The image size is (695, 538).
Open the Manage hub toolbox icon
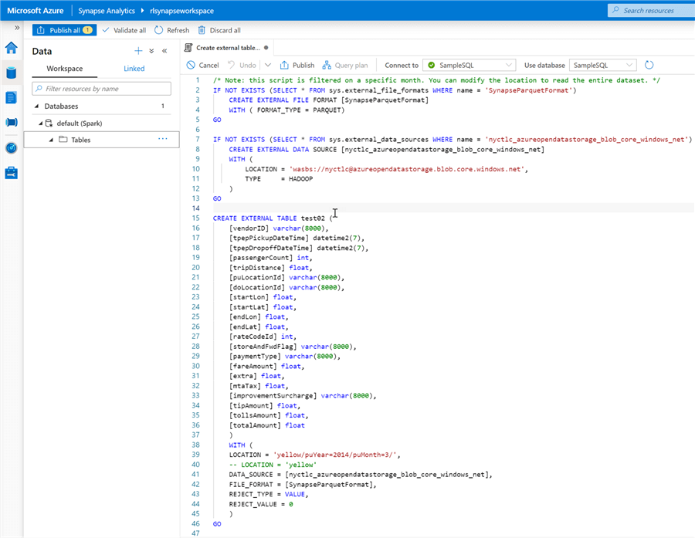pos(12,173)
